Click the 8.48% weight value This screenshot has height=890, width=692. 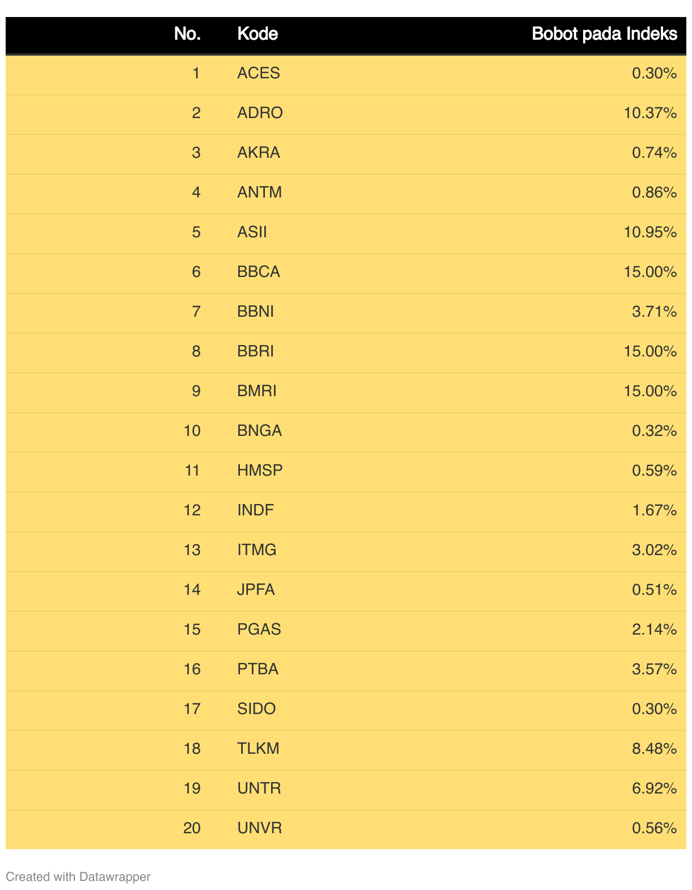[655, 749]
